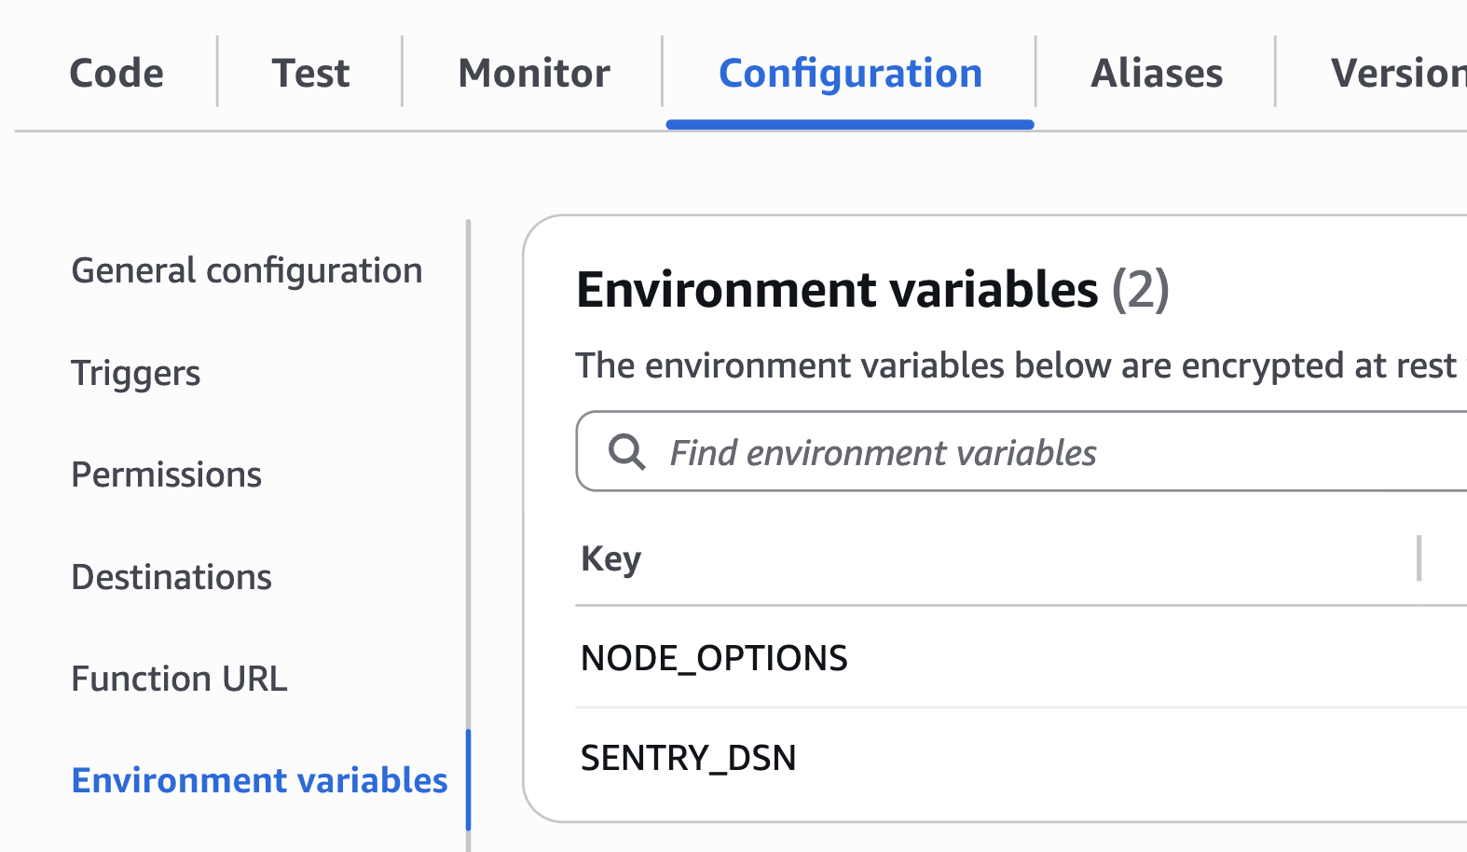Select the Configuration tab
The image size is (1467, 852).
[850, 73]
